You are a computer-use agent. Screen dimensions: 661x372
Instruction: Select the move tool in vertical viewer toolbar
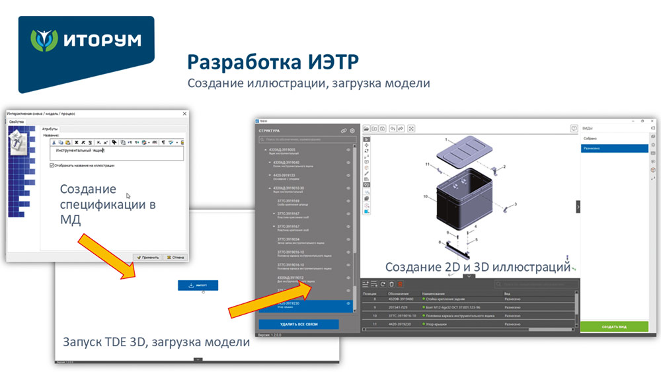coord(367,145)
